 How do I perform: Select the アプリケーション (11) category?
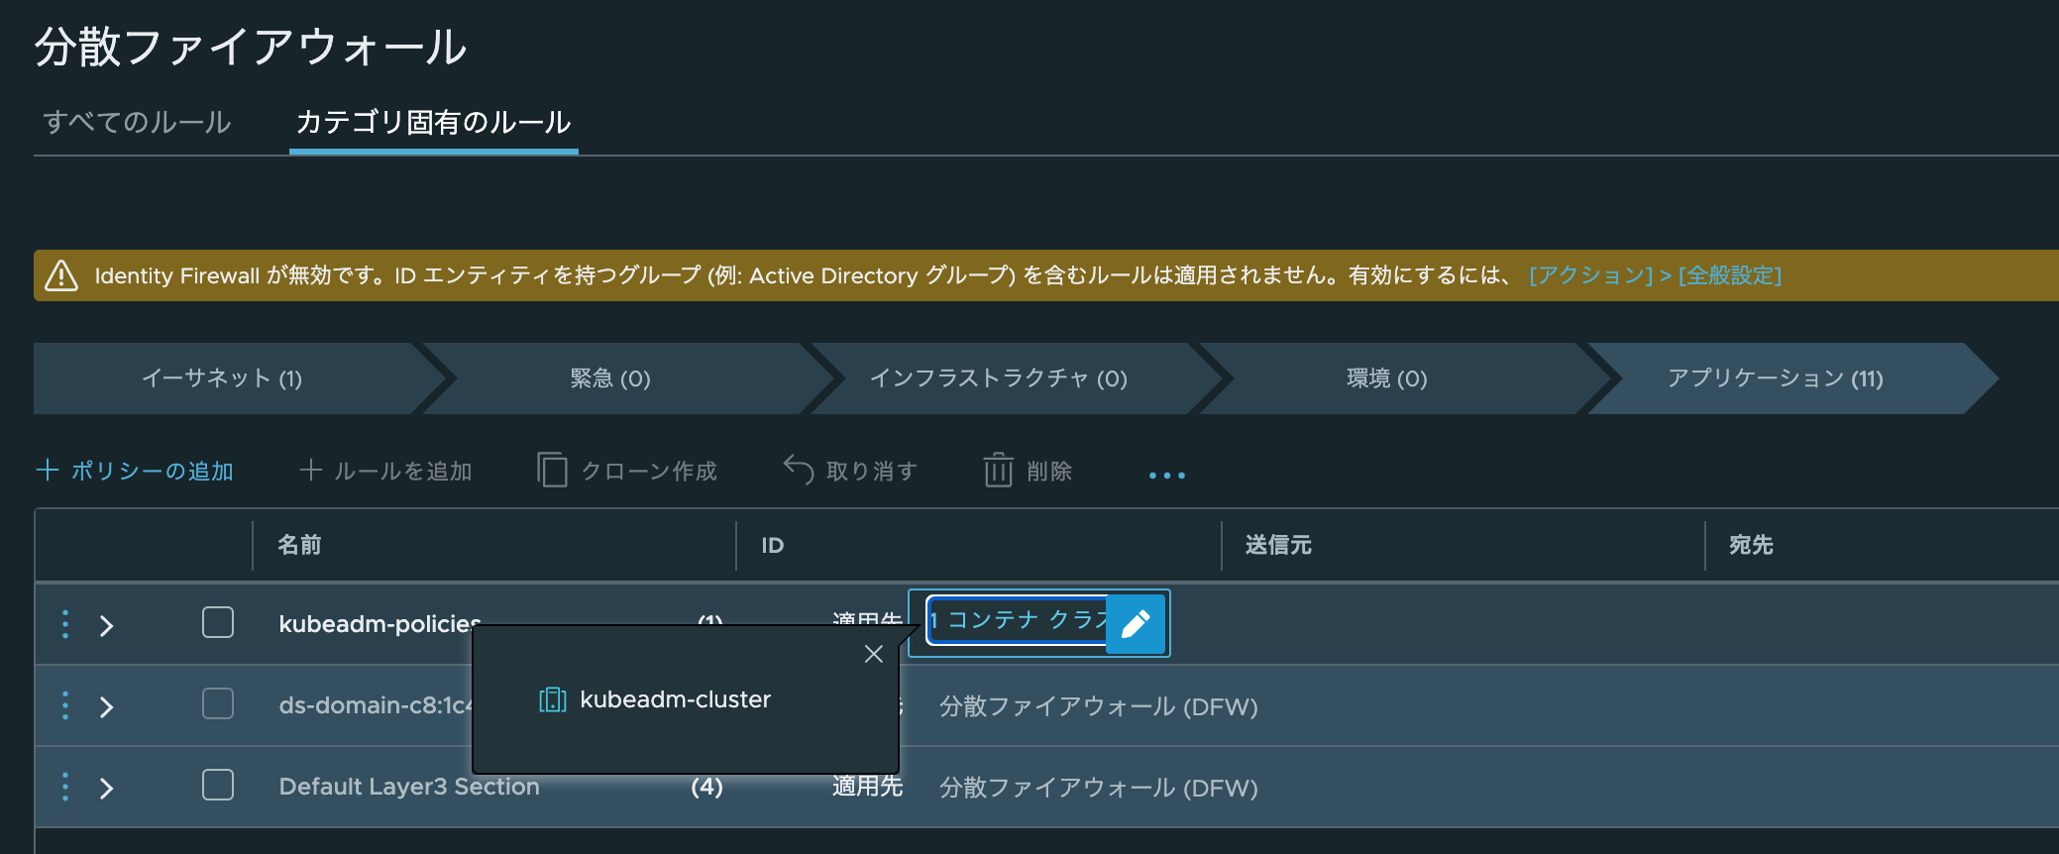click(1775, 378)
